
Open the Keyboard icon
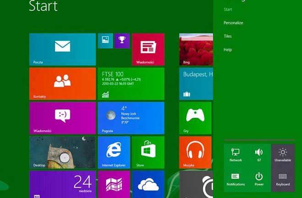(x=283, y=180)
